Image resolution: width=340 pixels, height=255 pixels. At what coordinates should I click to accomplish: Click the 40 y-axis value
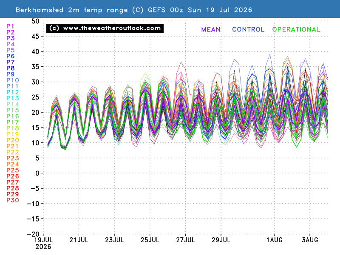(35, 51)
